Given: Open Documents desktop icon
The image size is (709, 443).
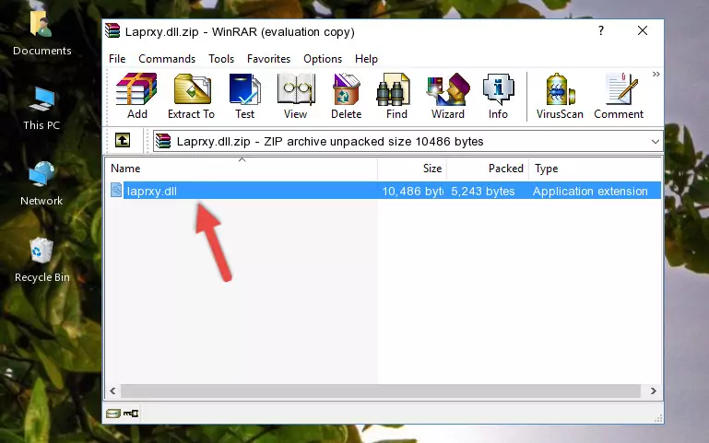Looking at the screenshot, I should coord(42,33).
